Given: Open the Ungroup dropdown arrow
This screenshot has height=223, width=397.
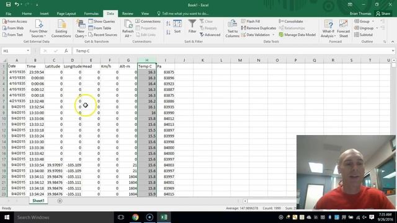Looking at the screenshot, I should [377, 28].
